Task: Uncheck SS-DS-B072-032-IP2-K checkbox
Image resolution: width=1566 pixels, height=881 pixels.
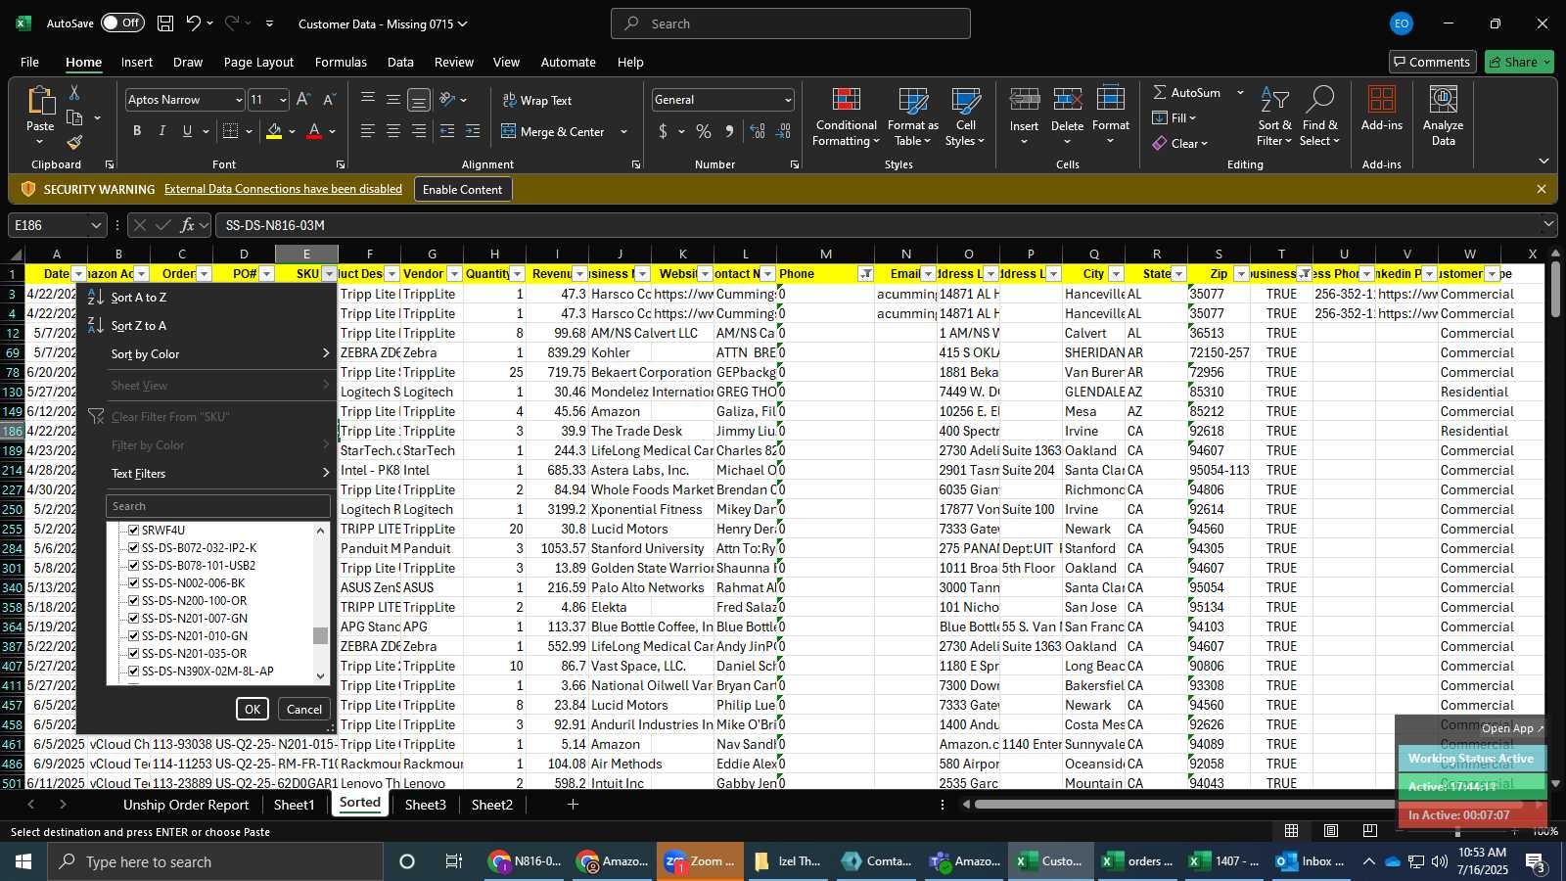Action: coord(134,547)
